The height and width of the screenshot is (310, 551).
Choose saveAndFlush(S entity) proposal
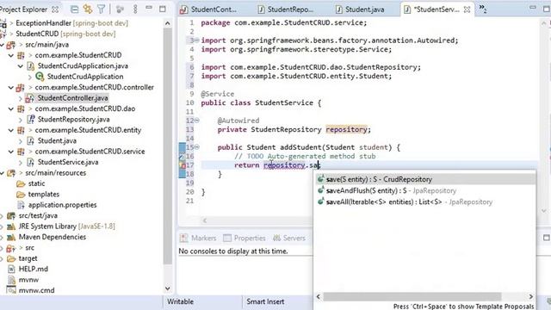[425, 191]
